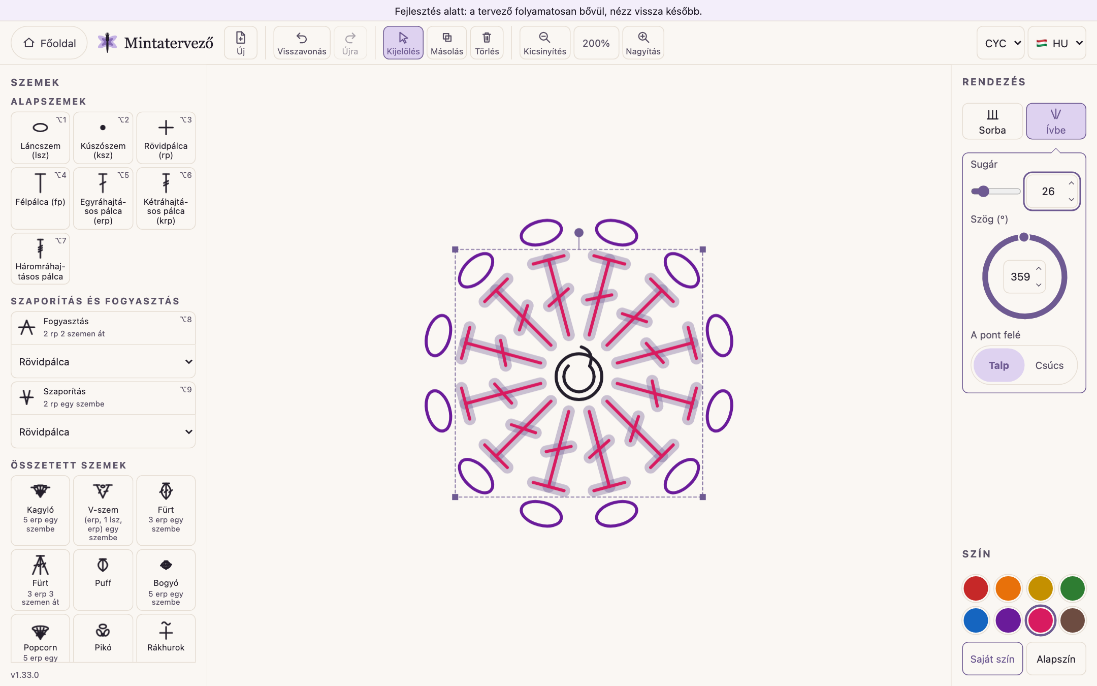Click the Új new pattern button
Image resolution: width=1097 pixels, height=686 pixels.
click(241, 43)
